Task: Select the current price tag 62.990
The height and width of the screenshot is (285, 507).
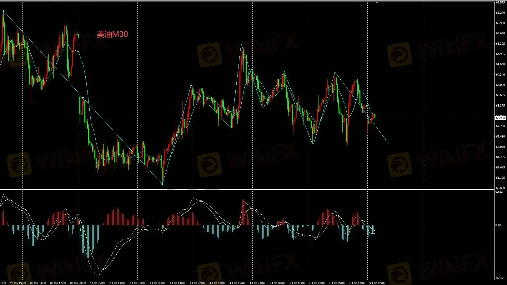Action: (500, 118)
